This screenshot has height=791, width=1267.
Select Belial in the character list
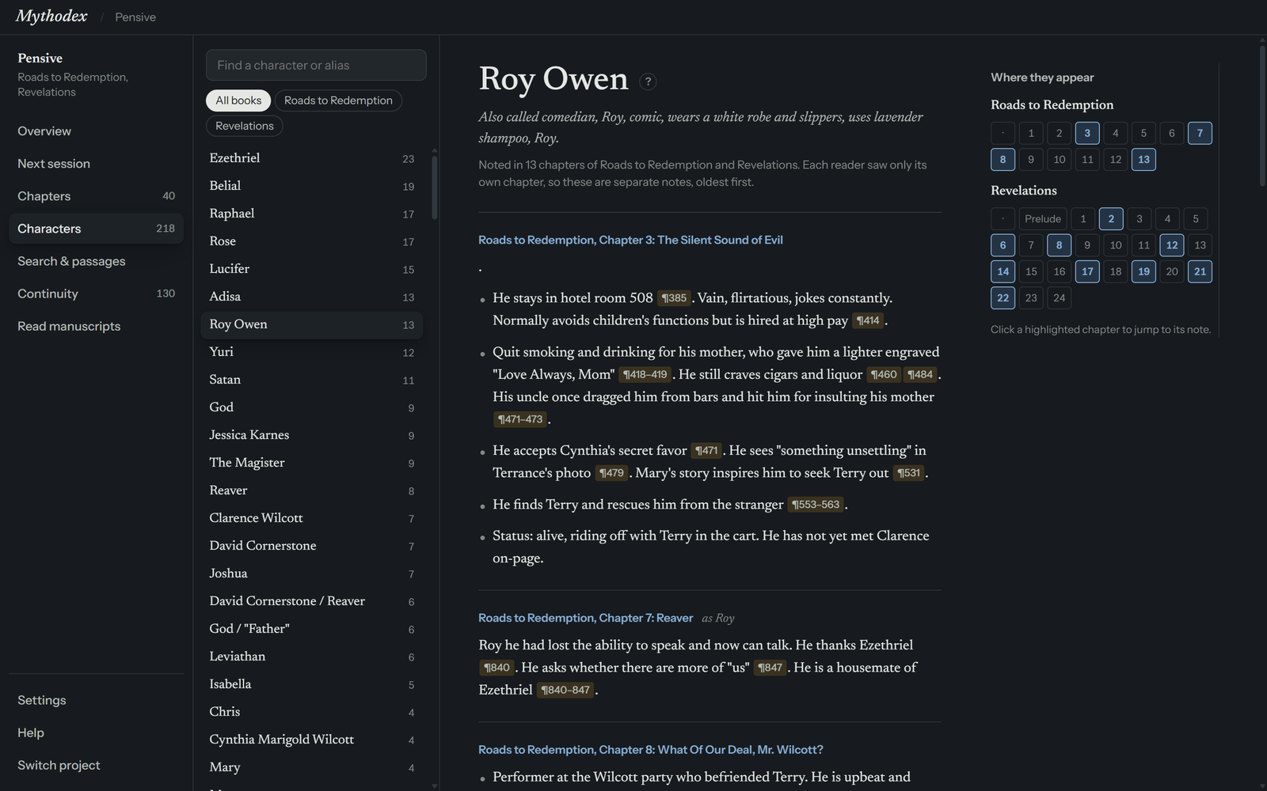312,186
